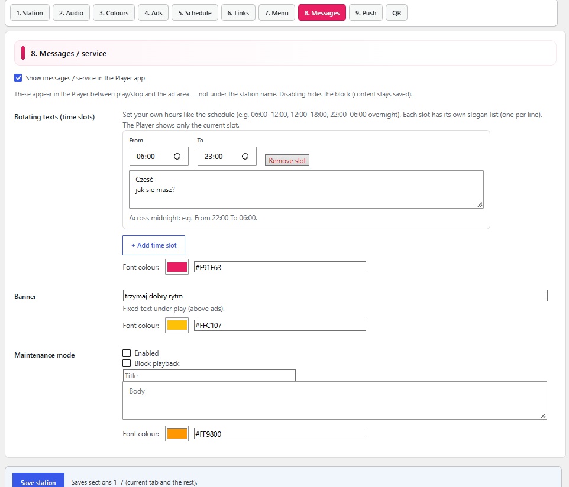Click the Body textarea resize handle

point(543,416)
